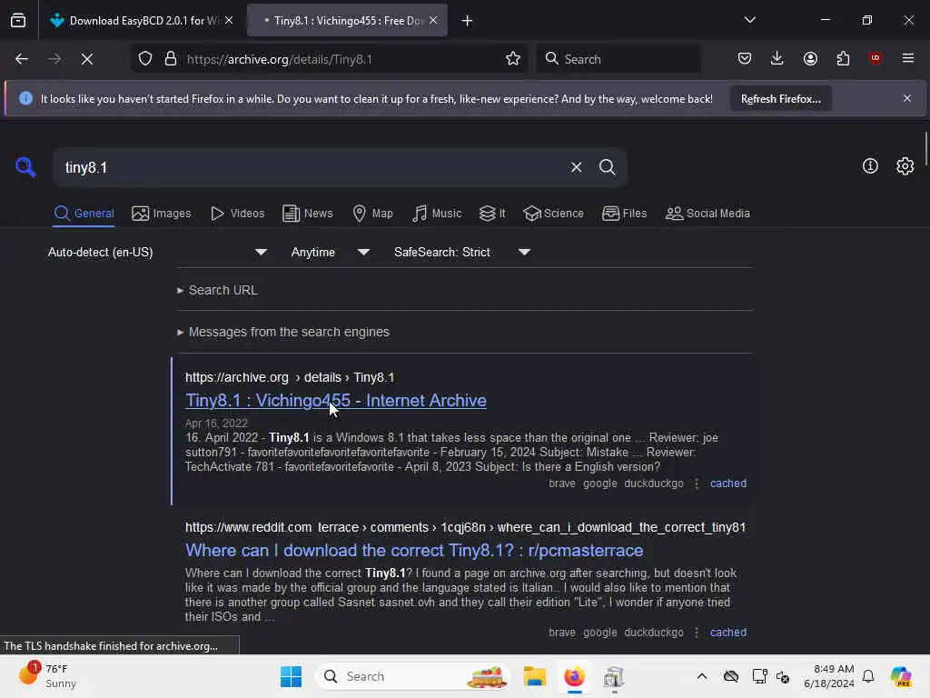Open the SafeSearch: Strict dropdown
The image size is (930, 698).
click(x=461, y=253)
